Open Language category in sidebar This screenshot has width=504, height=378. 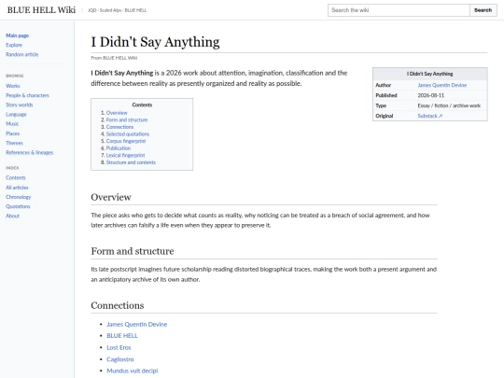tap(16, 115)
